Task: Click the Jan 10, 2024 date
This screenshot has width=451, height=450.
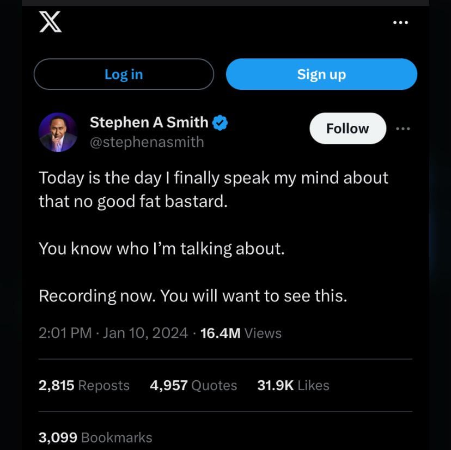Action: (145, 333)
